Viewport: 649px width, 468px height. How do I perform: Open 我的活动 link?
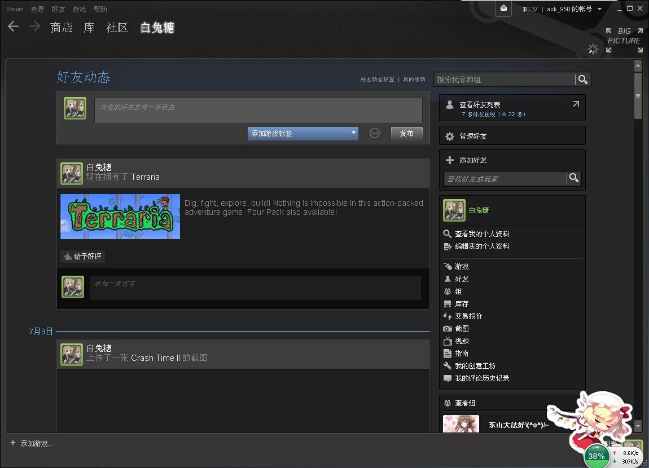tap(414, 80)
